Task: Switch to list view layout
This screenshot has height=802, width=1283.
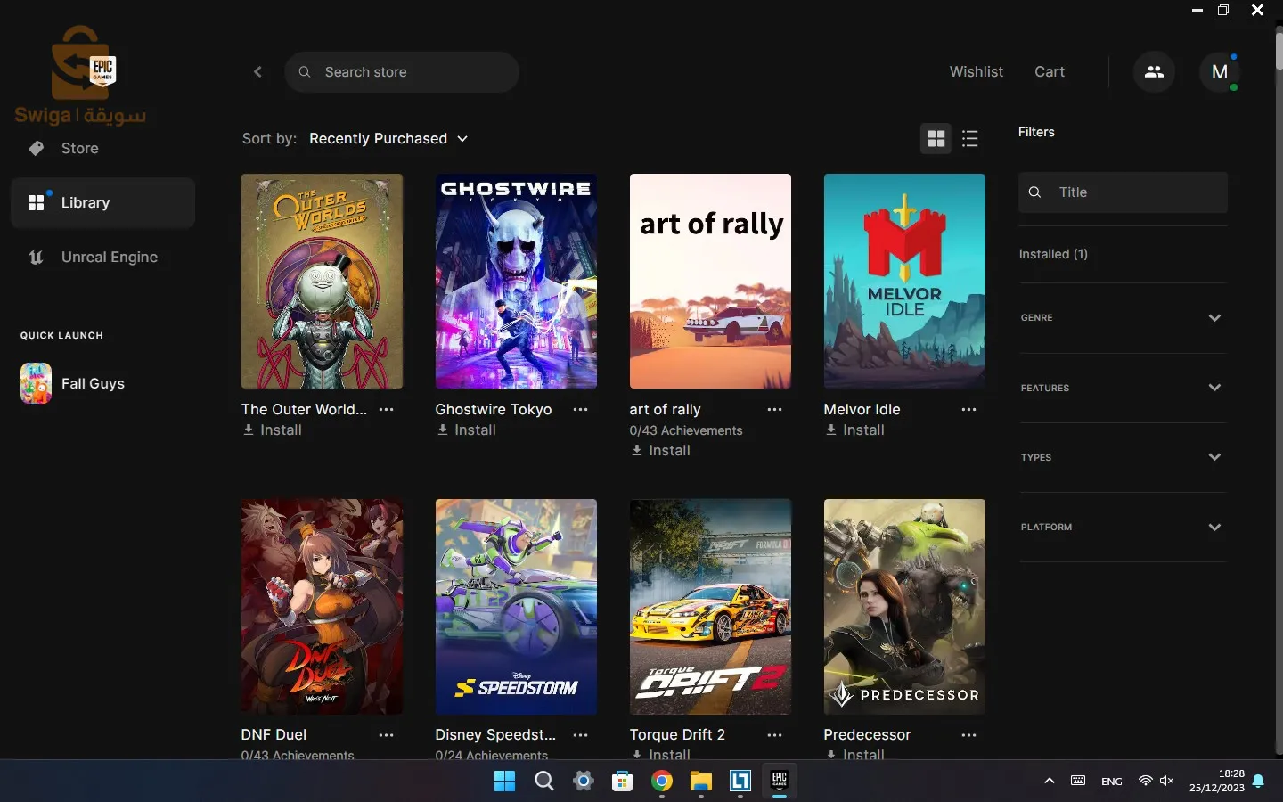Action: point(970,139)
